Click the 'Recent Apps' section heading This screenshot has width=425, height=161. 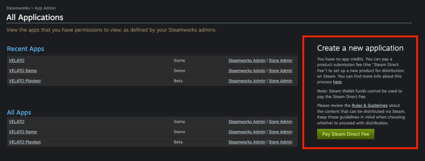pyautogui.click(x=25, y=49)
